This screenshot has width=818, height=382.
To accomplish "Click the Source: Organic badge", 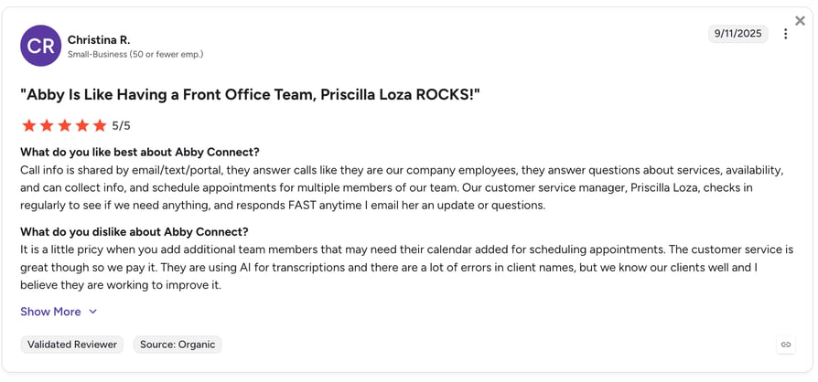I will click(x=178, y=345).
